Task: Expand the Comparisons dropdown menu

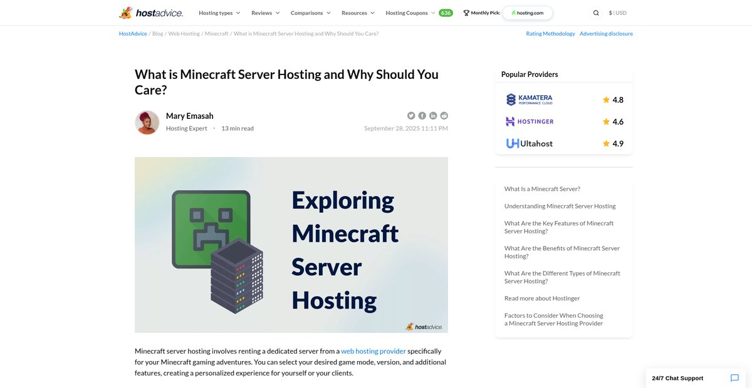Action: pos(311,13)
